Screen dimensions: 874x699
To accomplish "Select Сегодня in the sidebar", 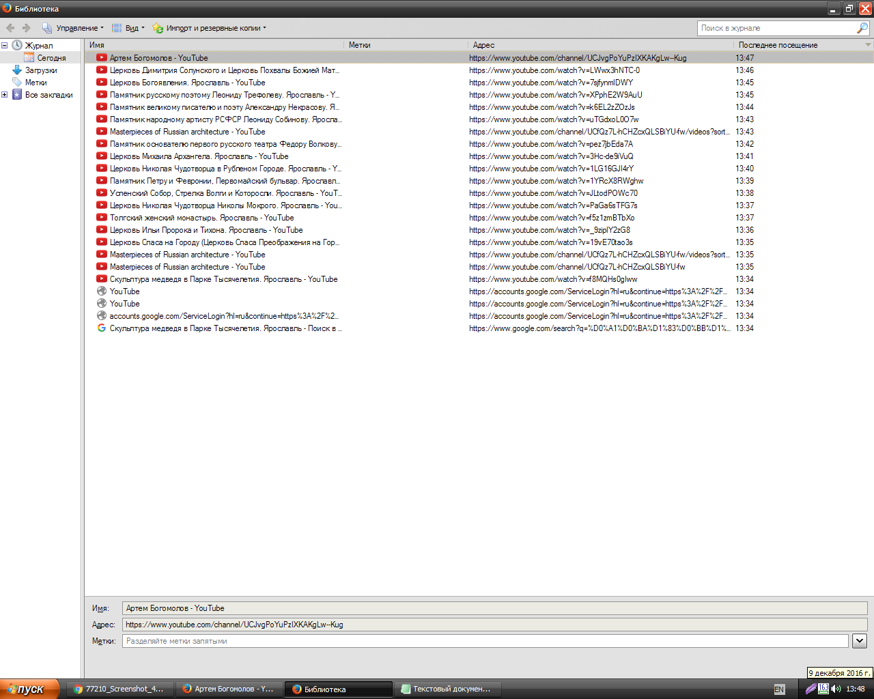I will (51, 58).
